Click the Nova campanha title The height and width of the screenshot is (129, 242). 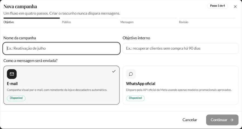(x=20, y=6)
